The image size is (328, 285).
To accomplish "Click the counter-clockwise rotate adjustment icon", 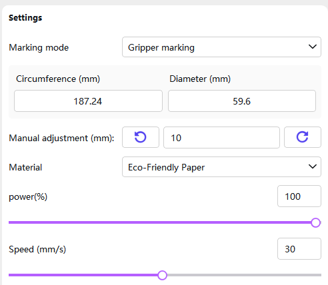I will coord(141,137).
